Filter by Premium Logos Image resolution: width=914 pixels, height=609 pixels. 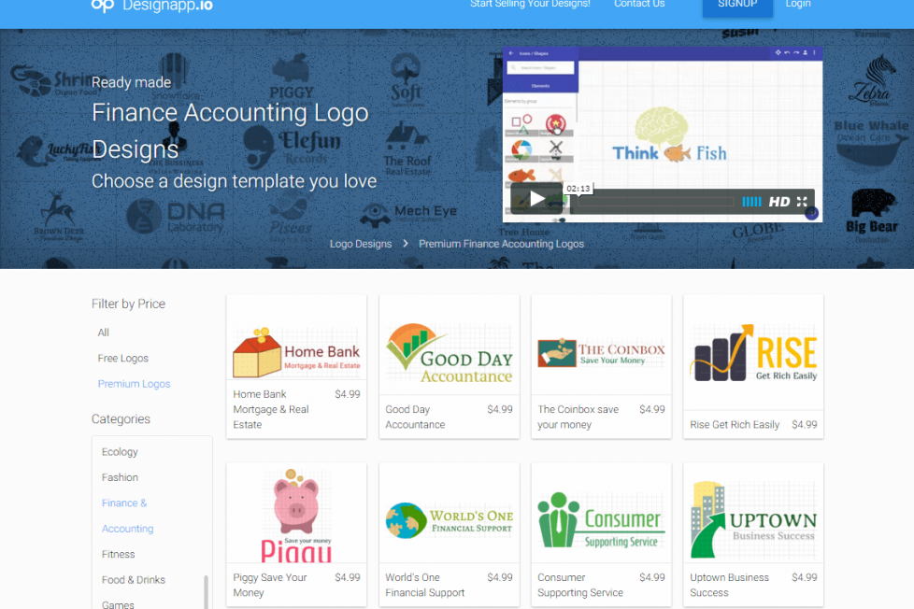point(134,384)
